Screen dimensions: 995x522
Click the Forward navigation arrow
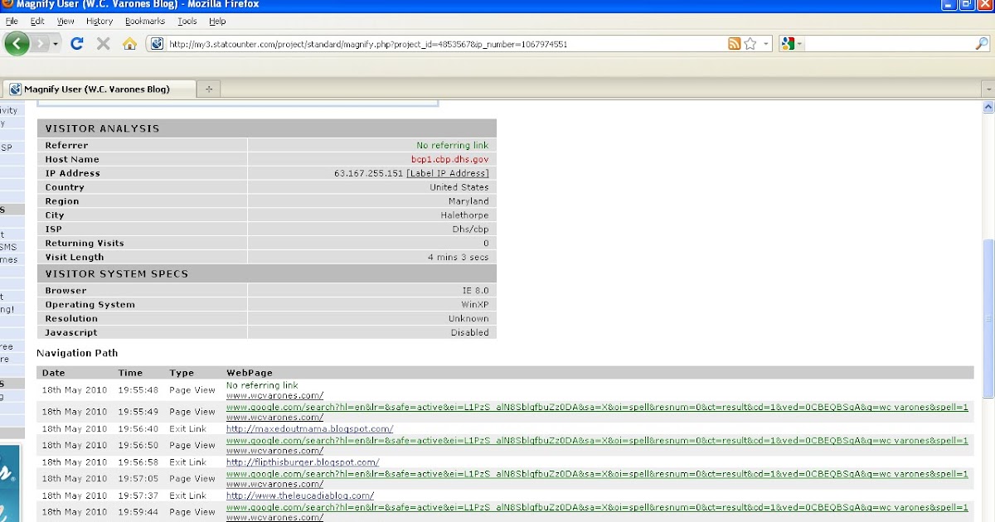pyautogui.click(x=40, y=43)
